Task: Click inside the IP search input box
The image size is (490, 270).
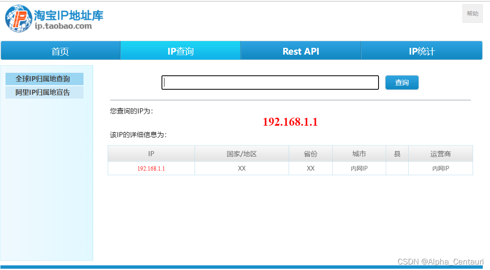Action: coord(270,83)
